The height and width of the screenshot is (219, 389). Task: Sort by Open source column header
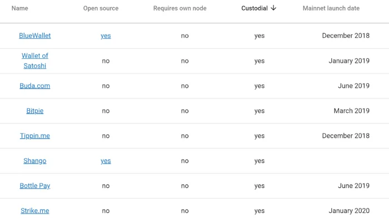101,8
